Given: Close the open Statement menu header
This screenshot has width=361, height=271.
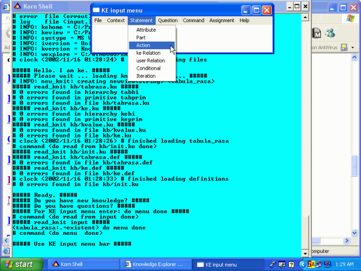Looking at the screenshot, I should point(141,21).
